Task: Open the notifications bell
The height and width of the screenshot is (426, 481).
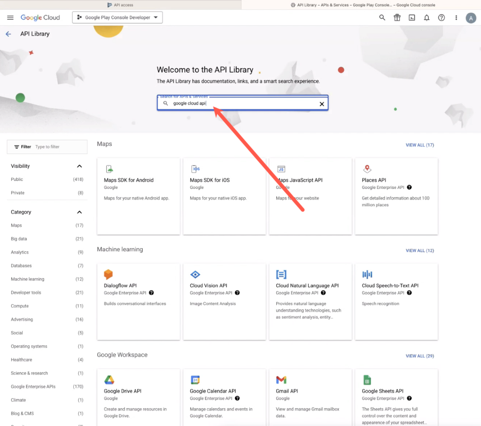Action: pos(427,17)
